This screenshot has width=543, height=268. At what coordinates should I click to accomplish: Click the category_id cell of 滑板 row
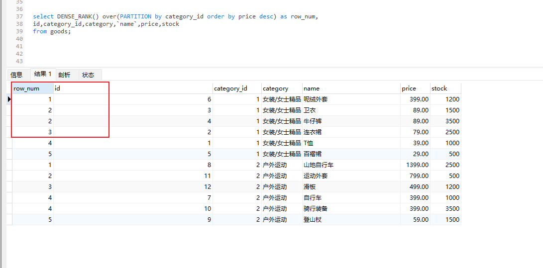coord(237,187)
